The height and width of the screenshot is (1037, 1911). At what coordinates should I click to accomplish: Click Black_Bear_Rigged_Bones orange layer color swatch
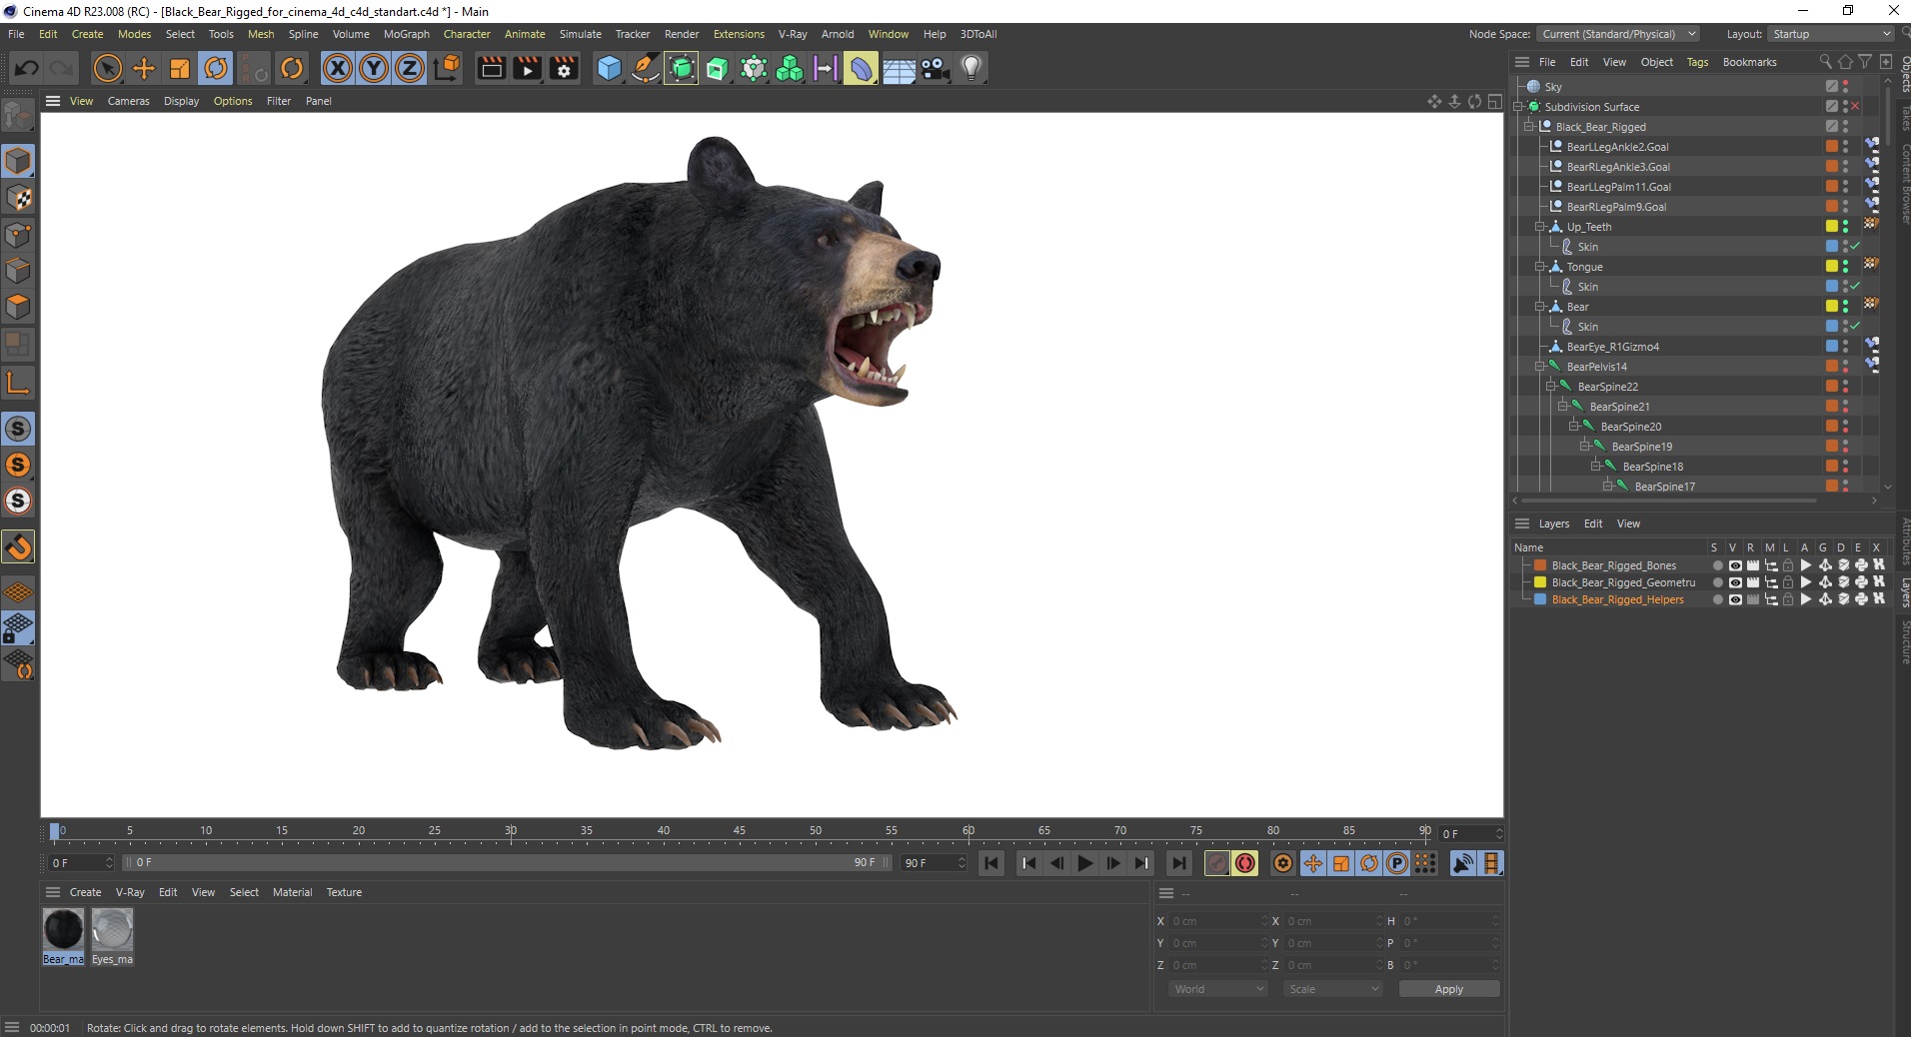coord(1540,565)
